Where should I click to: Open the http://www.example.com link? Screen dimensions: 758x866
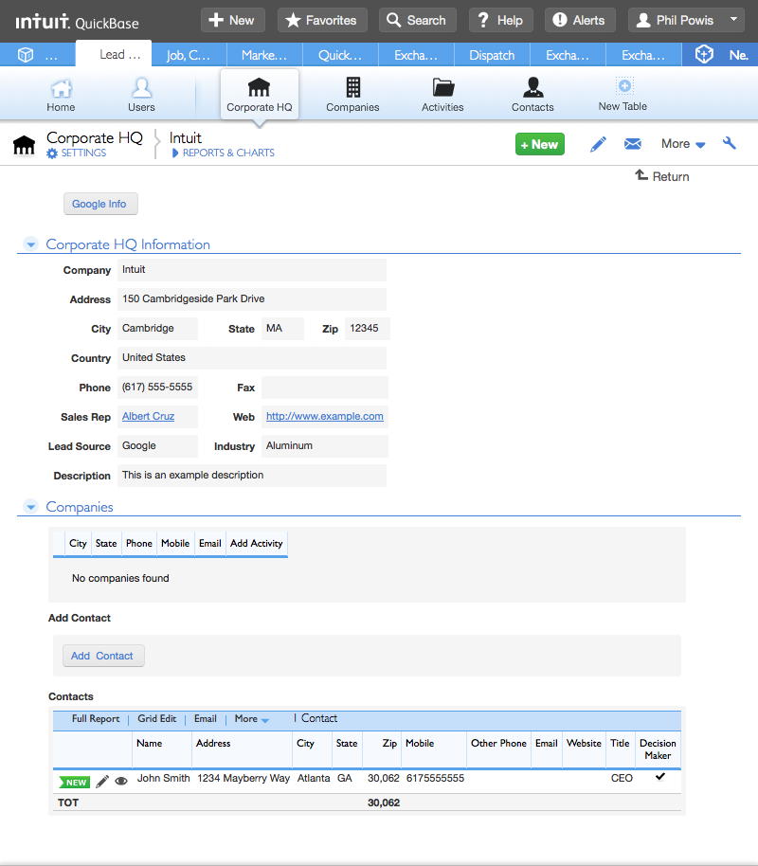[x=325, y=417]
